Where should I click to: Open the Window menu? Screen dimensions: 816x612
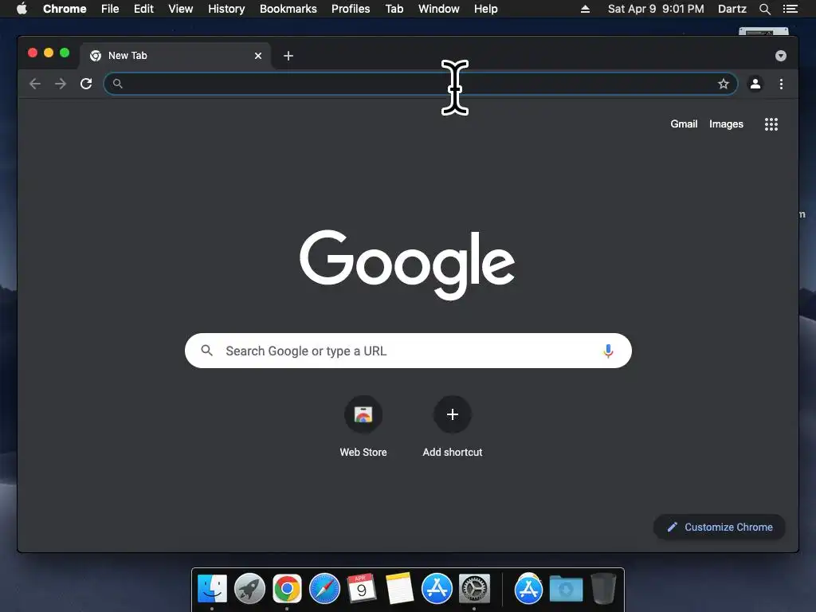tap(439, 9)
